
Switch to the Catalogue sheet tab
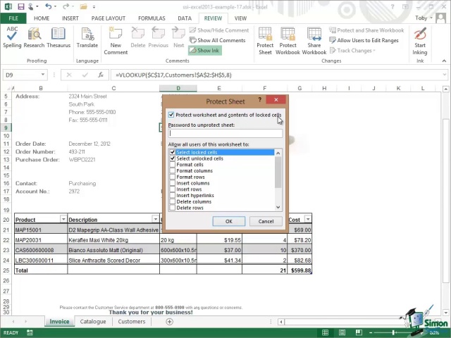93,322
